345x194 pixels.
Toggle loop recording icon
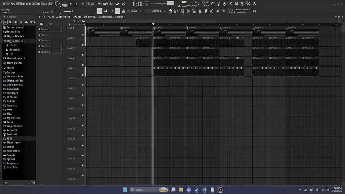123,4
